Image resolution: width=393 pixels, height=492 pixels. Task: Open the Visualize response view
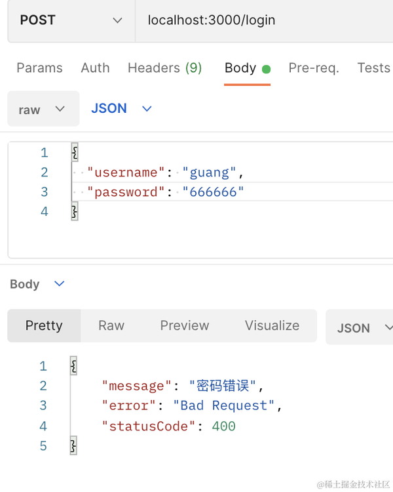point(272,326)
